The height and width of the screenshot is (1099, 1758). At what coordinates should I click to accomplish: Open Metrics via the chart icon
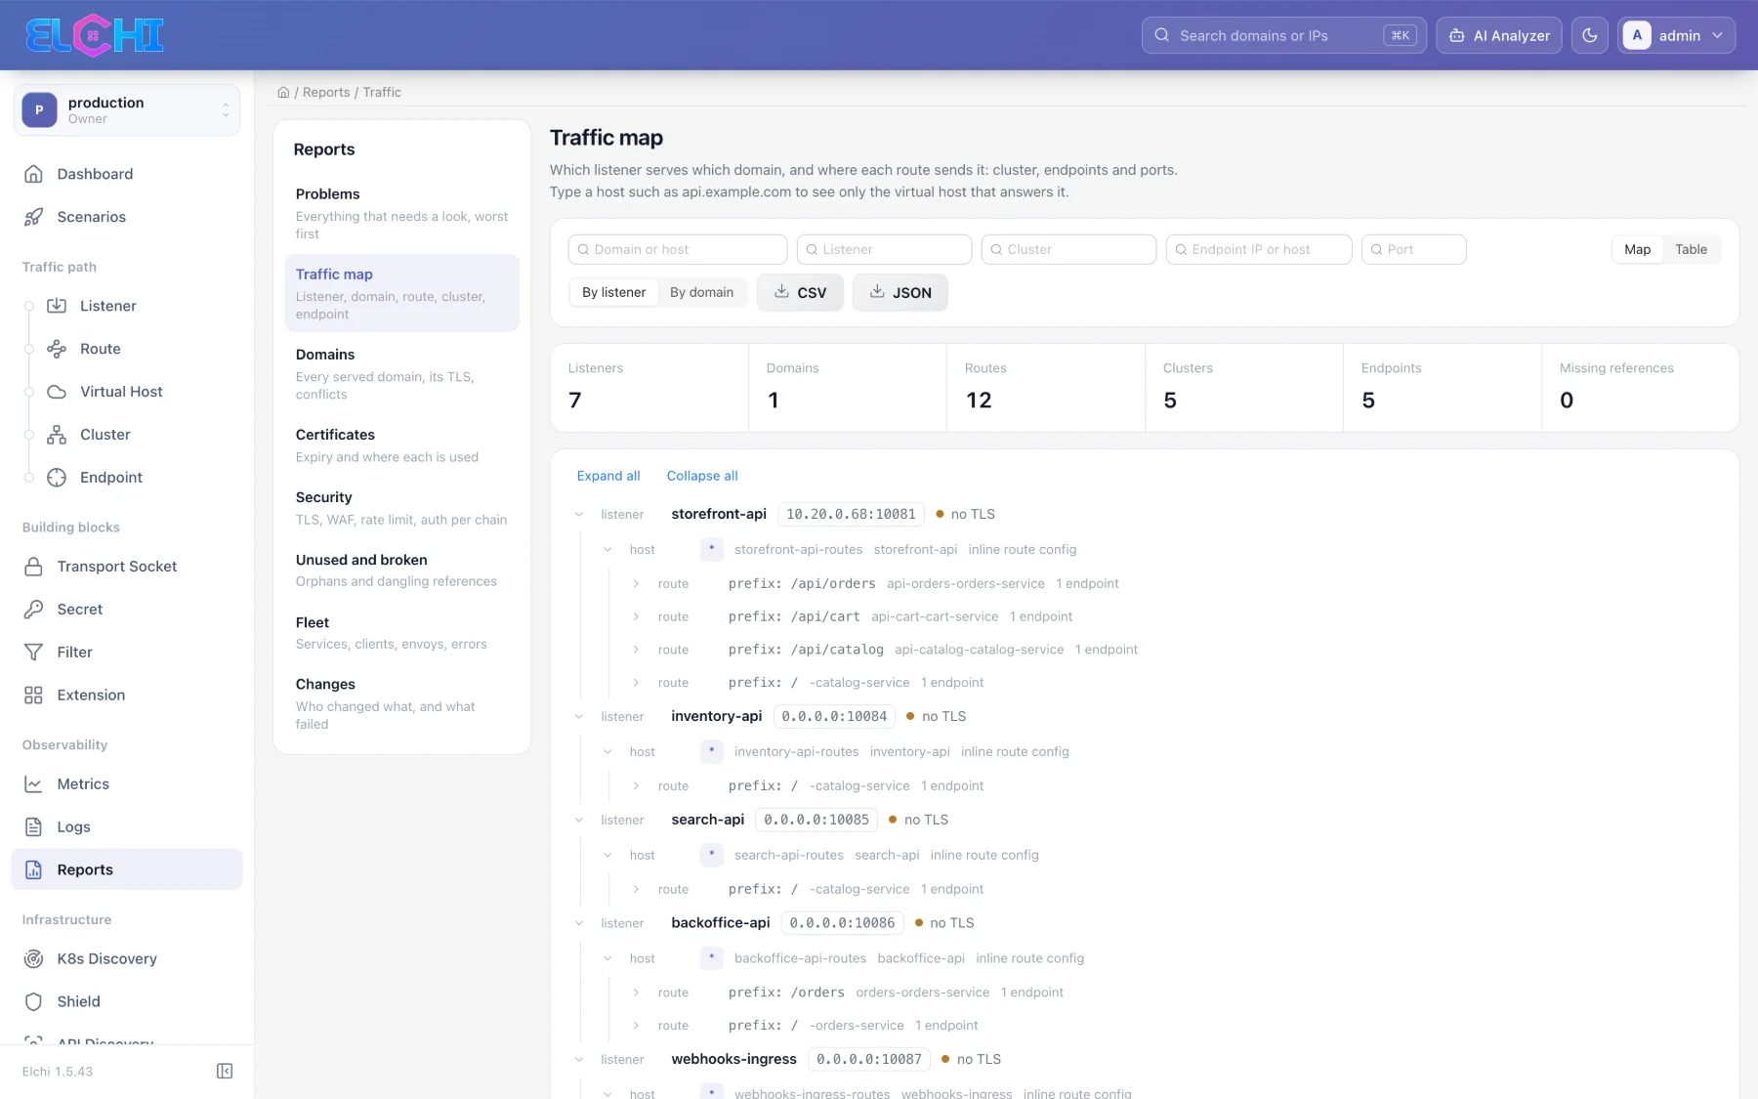(33, 784)
